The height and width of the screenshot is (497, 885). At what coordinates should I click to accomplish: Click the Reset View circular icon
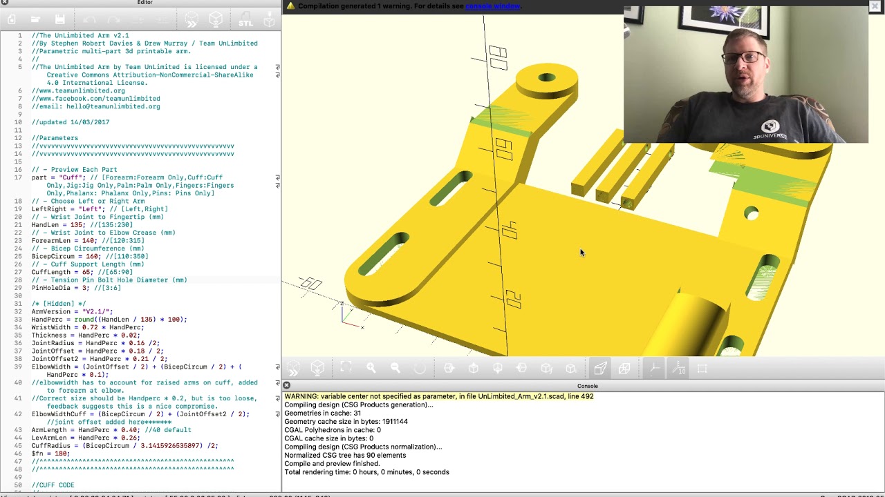[x=420, y=369]
